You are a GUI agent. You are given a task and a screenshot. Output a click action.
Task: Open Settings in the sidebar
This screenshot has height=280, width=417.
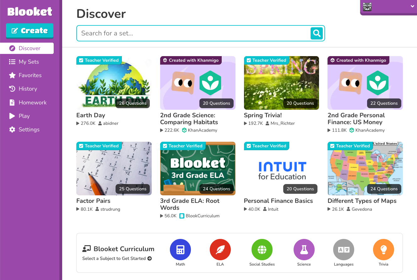27,129
